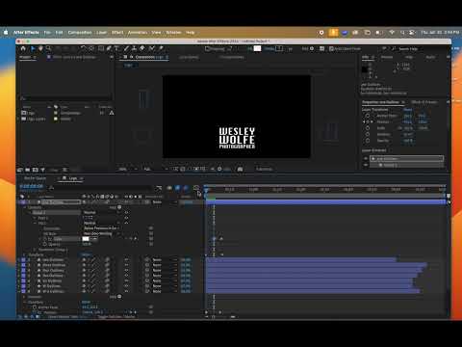Open the Animation menu
Image resolution: width=462 pixels, height=347 pixels.
point(138,33)
